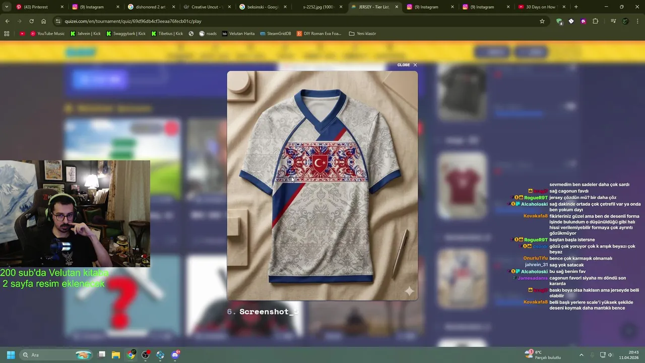Switch to the dishonored 2 art tab
The height and width of the screenshot is (363, 645).
(150, 7)
